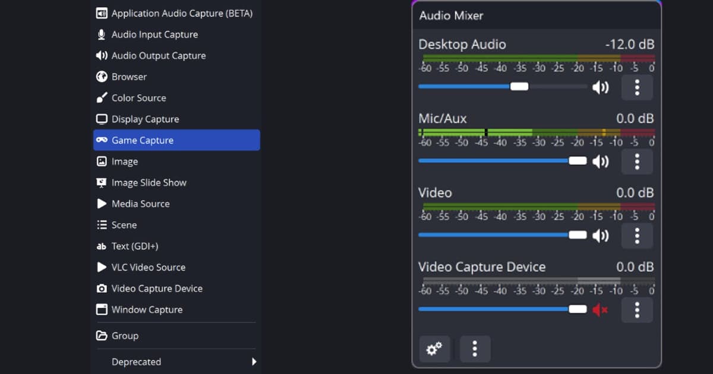
Task: Open Mic/Aux three-dot options menu
Action: coord(637,161)
